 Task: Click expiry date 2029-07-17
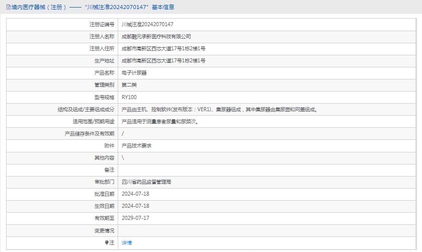tap(135, 218)
